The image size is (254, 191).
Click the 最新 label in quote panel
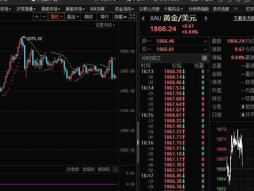point(216,41)
